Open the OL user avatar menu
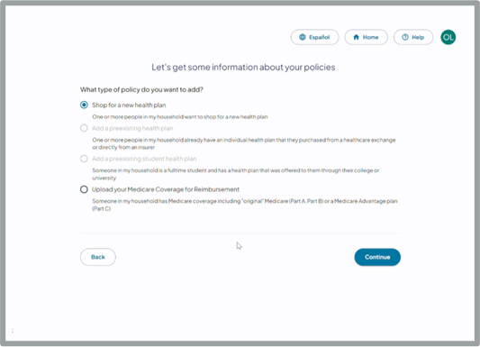Viewport: 480px width, 347px height. coord(448,37)
